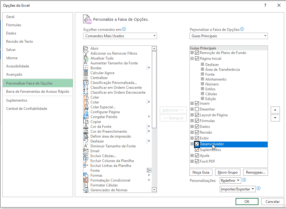Screen dimensions: 286x209
Task: Enable the Desenhar tab checkbox
Action: click(197, 109)
